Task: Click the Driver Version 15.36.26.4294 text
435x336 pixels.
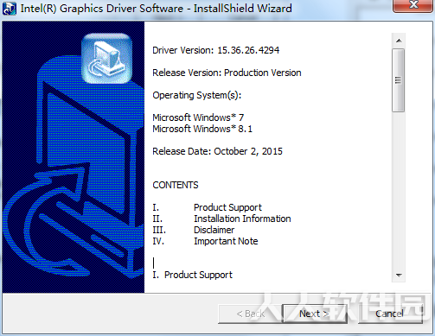Action: 216,50
